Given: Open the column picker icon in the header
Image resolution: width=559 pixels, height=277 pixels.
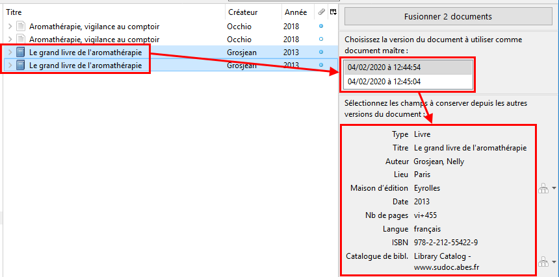Looking at the screenshot, I should [333, 12].
